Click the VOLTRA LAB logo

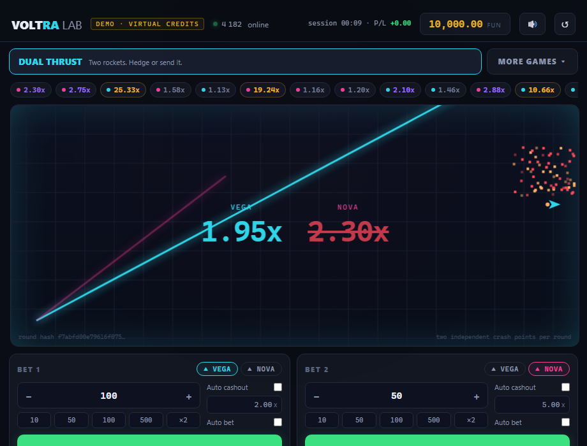47,25
